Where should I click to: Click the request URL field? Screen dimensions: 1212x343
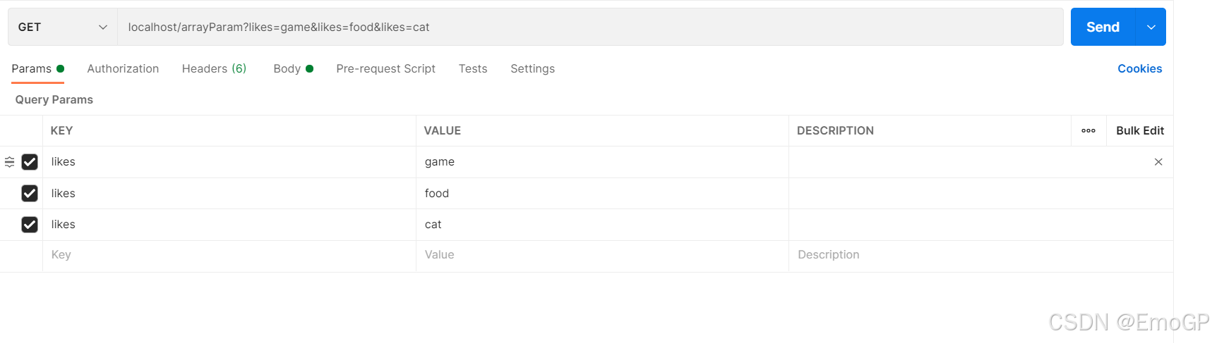590,27
